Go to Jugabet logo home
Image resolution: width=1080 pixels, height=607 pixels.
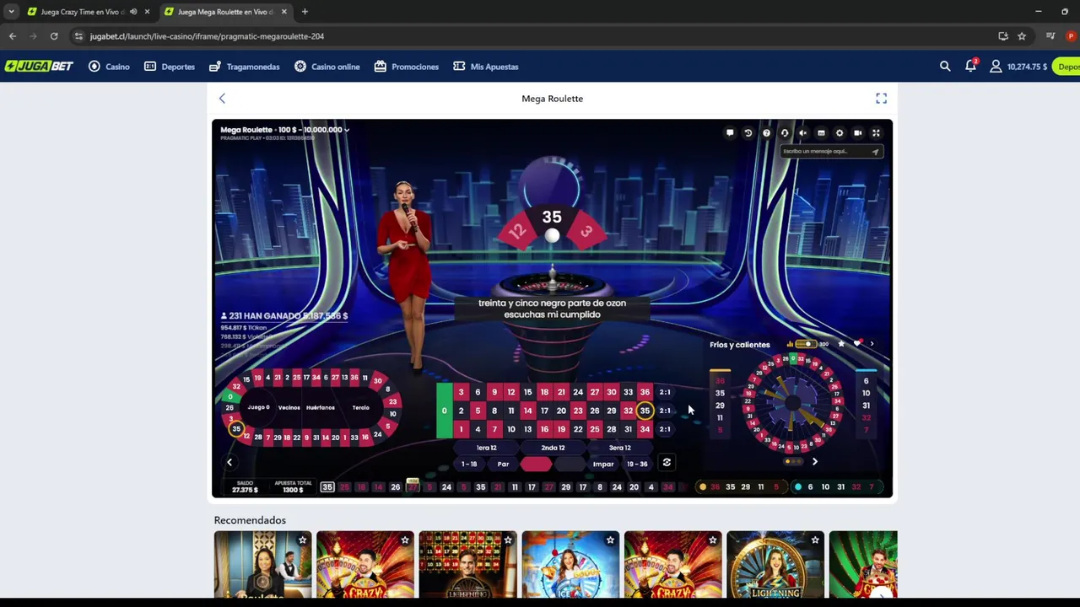click(x=39, y=66)
